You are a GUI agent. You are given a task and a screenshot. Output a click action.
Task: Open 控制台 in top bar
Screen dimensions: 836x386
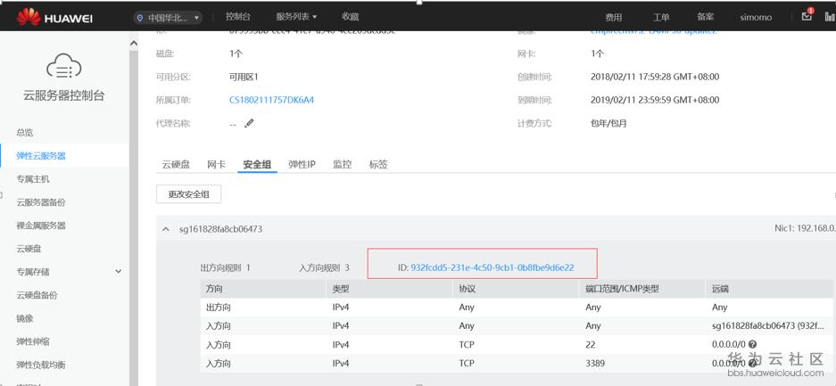(x=238, y=17)
